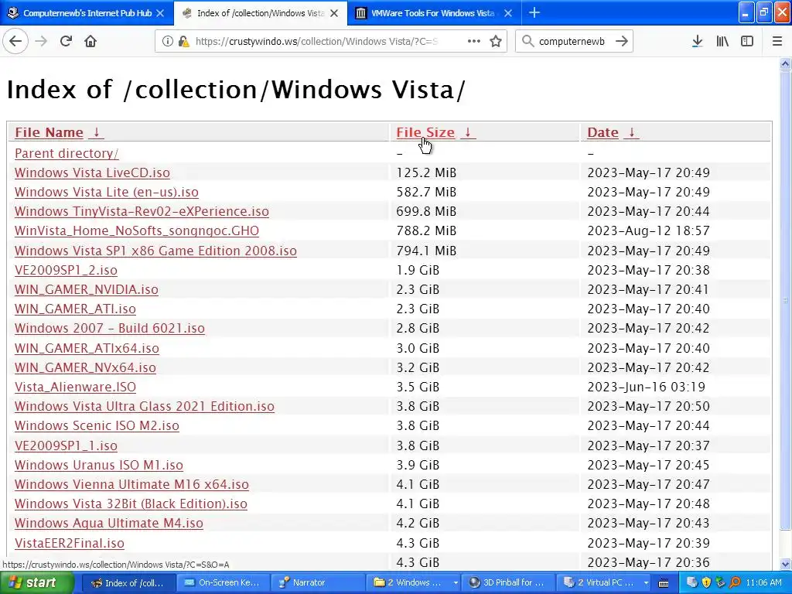Click the WIN_GAMER_ATI.iso link

(75, 309)
